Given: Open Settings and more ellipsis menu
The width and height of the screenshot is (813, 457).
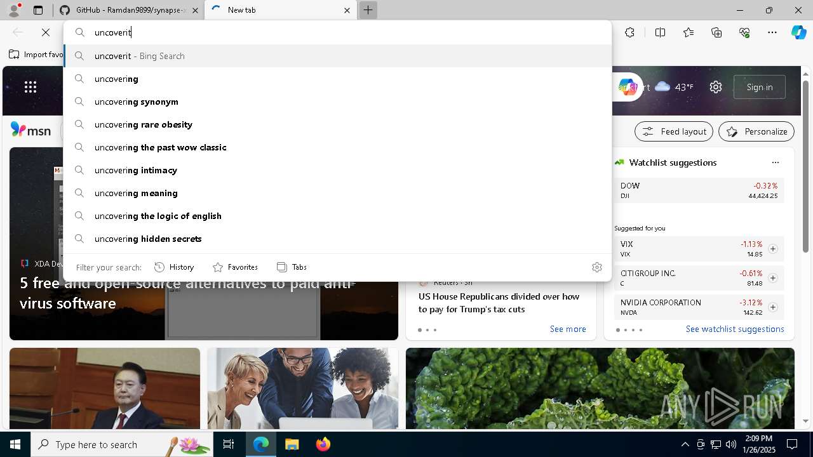Looking at the screenshot, I should [x=772, y=32].
